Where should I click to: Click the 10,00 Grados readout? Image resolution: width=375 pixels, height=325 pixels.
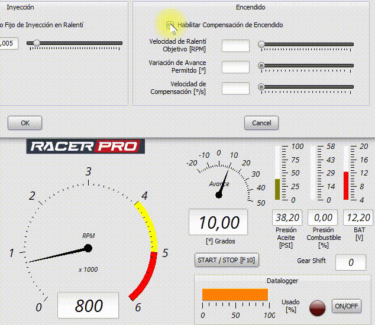218,222
